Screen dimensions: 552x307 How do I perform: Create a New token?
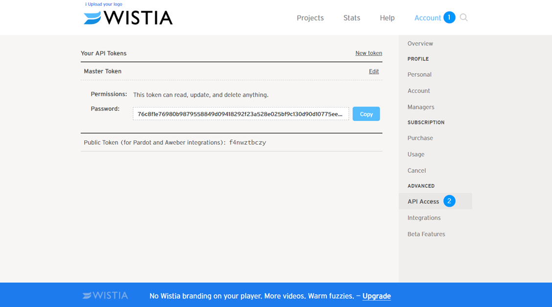pyautogui.click(x=368, y=53)
